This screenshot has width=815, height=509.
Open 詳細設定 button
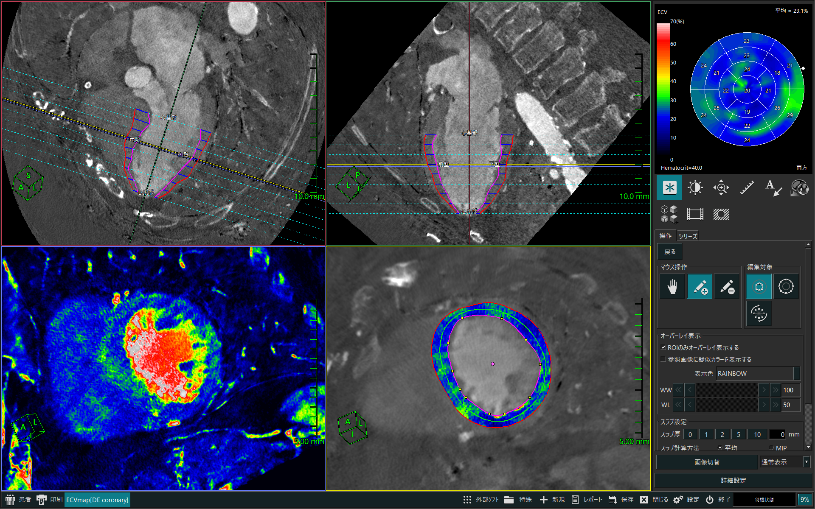(x=733, y=480)
